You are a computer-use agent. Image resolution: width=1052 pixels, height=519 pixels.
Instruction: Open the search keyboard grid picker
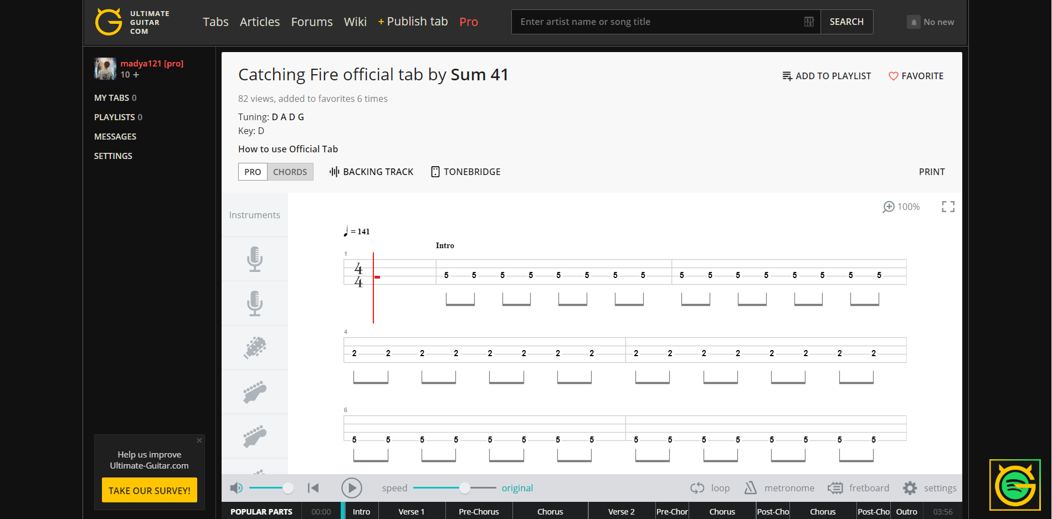808,22
